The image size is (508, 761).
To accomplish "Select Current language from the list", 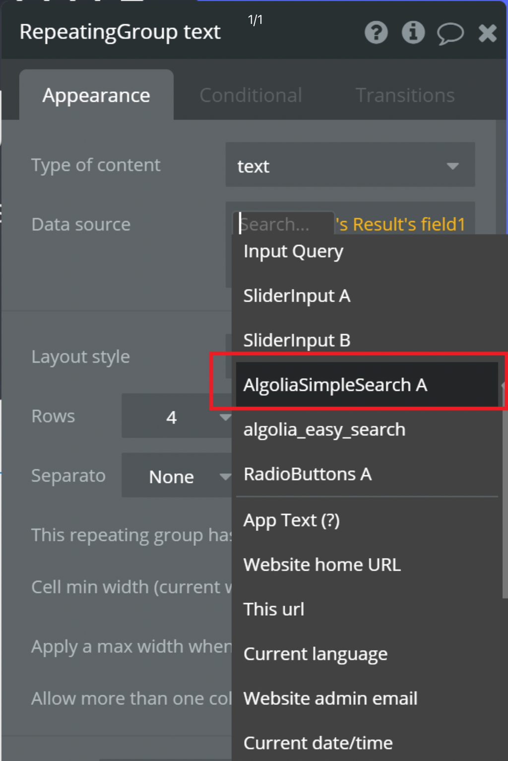I will (315, 654).
